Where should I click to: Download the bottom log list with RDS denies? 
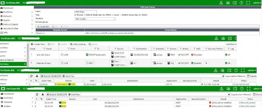pos(43,94)
